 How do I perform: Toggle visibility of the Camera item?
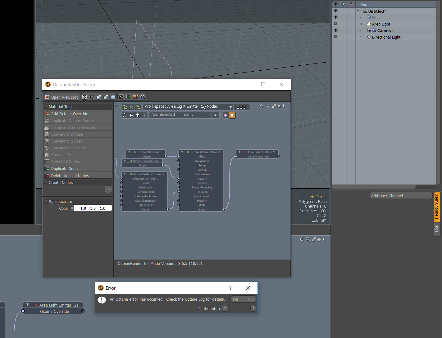click(x=335, y=30)
